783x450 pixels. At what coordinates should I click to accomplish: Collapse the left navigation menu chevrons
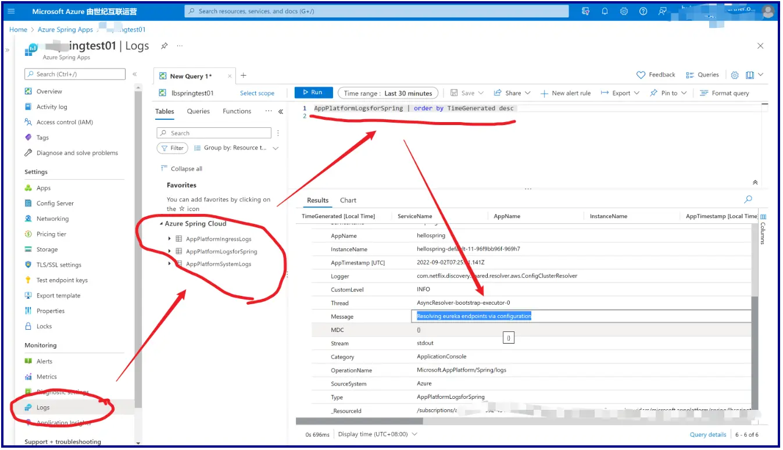coord(135,74)
